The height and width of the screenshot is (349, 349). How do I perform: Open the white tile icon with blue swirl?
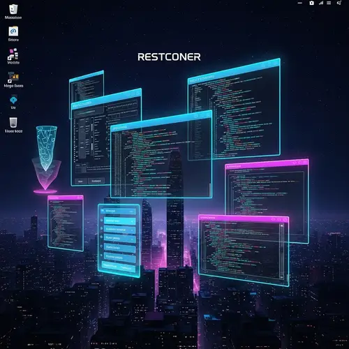coord(13,31)
